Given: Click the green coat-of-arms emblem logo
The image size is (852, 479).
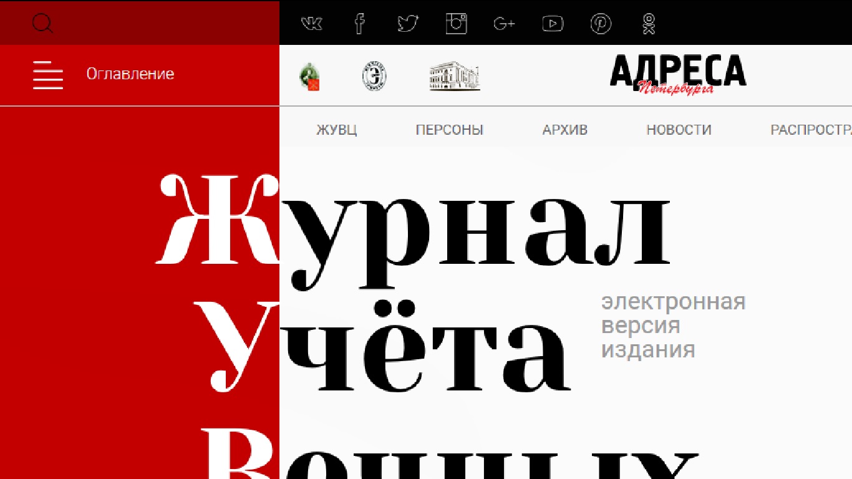Looking at the screenshot, I should click(x=309, y=77).
